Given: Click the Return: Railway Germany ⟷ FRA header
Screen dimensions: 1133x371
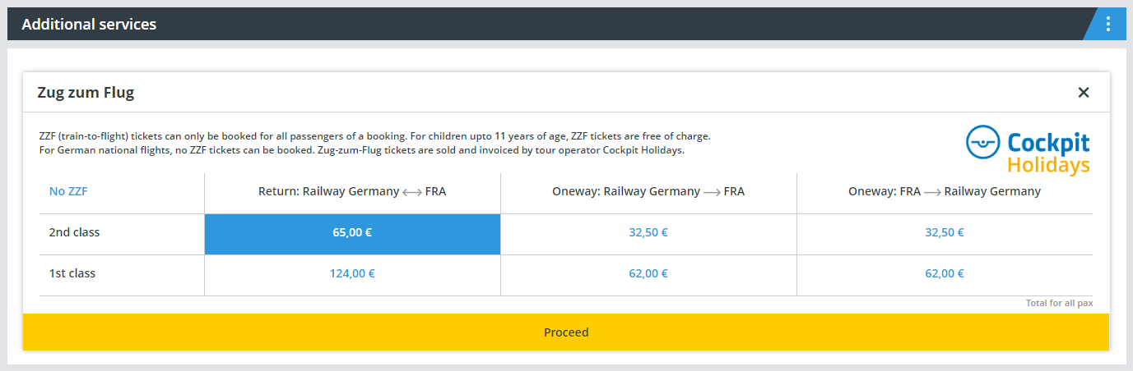Looking at the screenshot, I should pos(352,192).
